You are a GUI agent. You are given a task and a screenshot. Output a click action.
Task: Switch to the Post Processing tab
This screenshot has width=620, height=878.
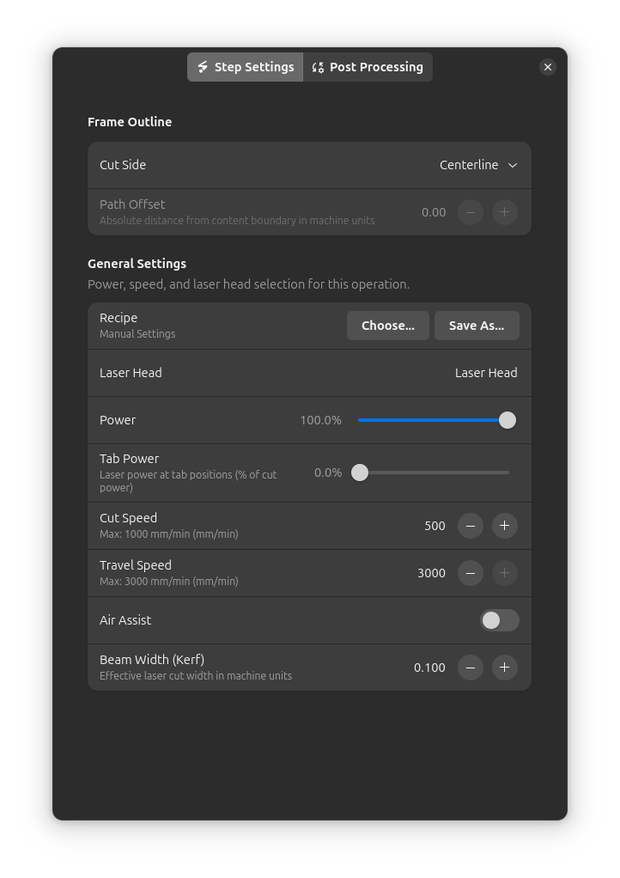click(368, 67)
